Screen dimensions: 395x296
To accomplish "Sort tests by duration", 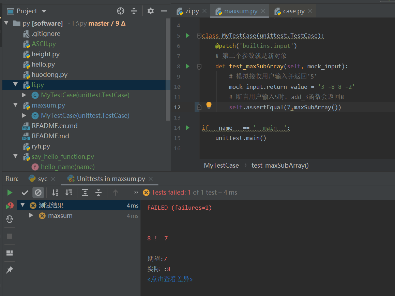I will pyautogui.click(x=69, y=193).
